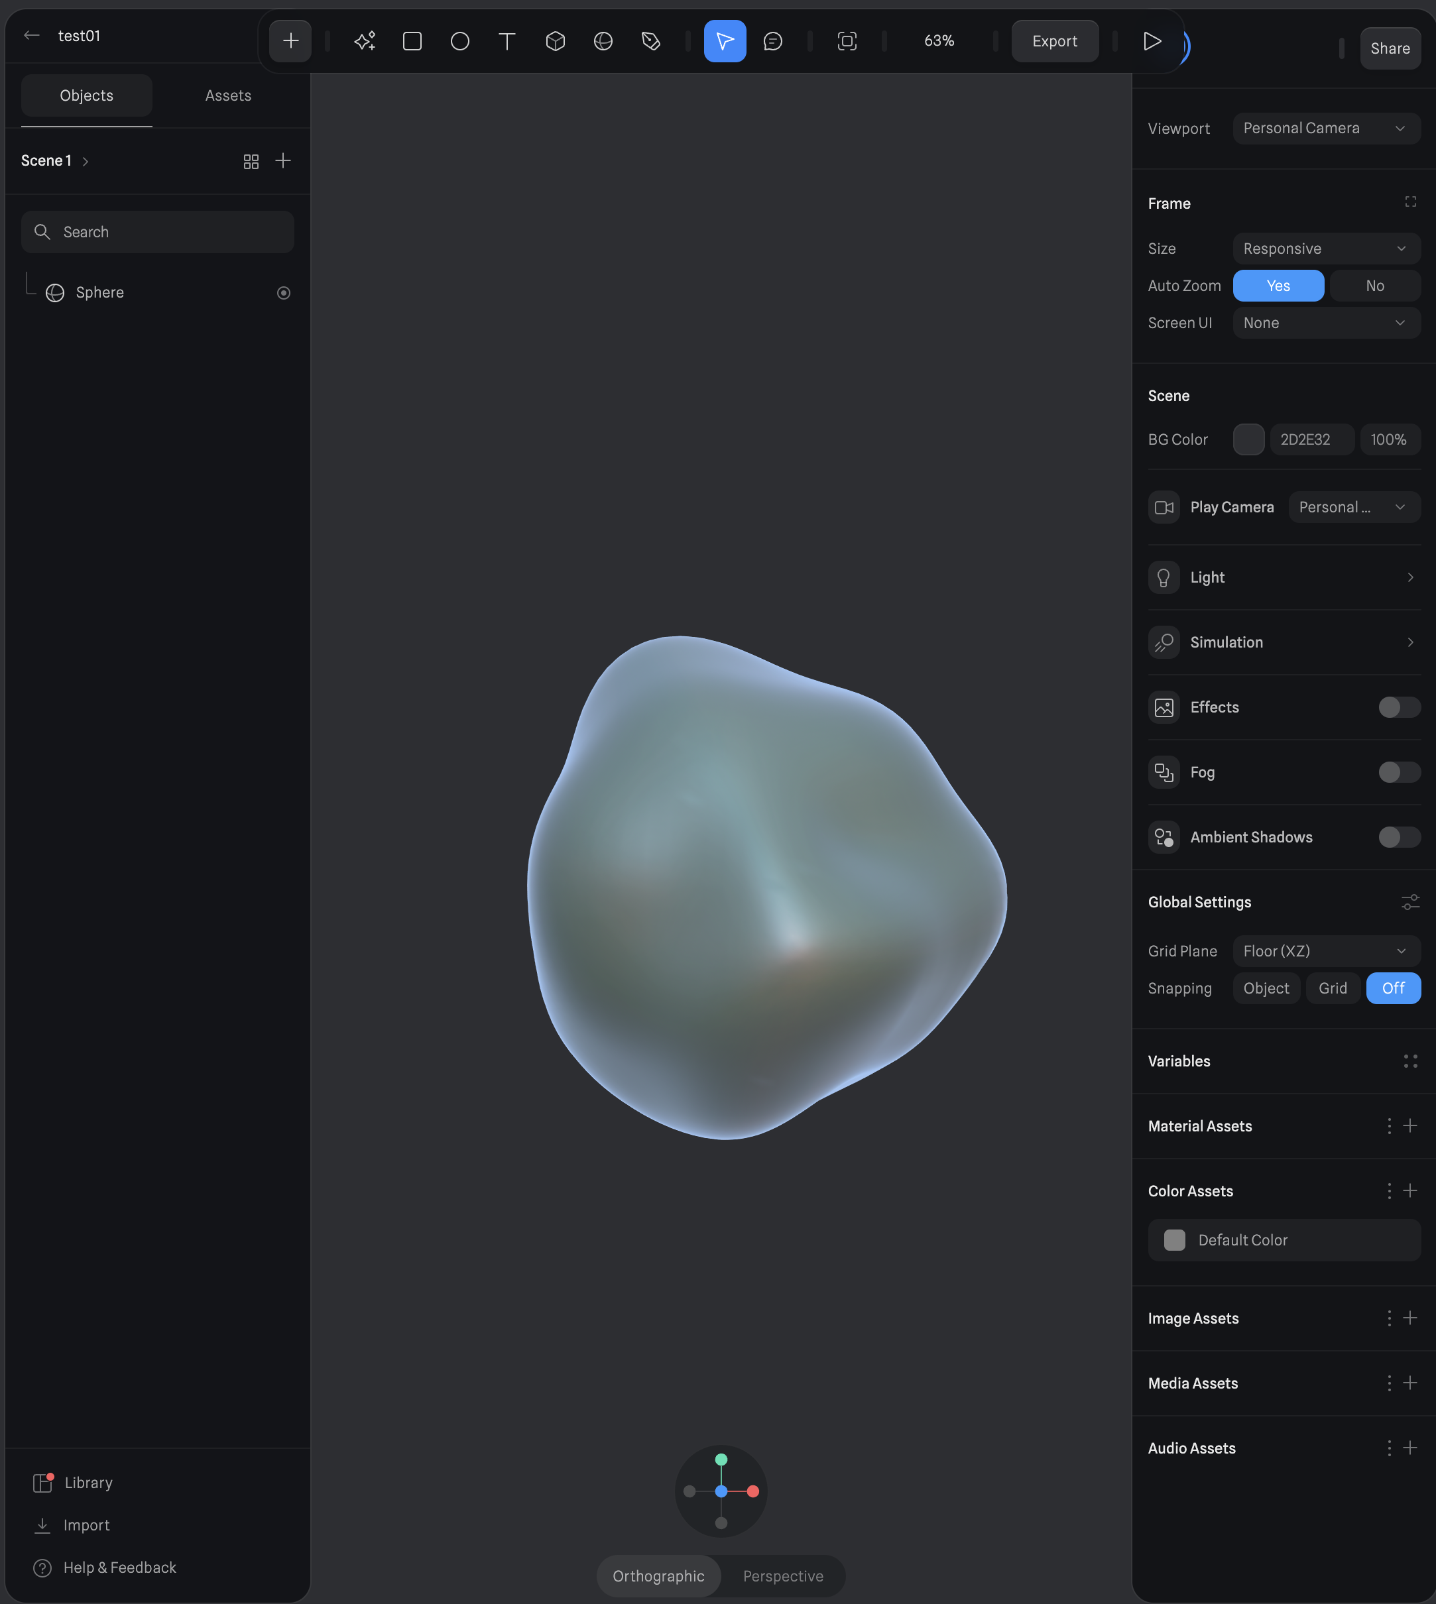Open scene grid view icon
This screenshot has height=1604, width=1436.
pyautogui.click(x=251, y=162)
